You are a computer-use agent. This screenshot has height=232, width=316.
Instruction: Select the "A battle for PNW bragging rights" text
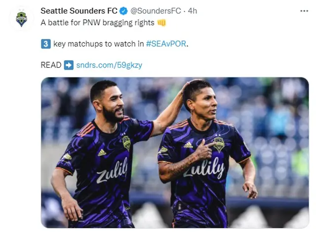click(97, 23)
